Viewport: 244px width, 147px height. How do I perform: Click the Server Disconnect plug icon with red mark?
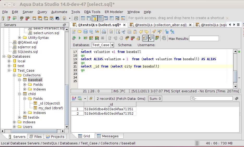tap(27, 18)
